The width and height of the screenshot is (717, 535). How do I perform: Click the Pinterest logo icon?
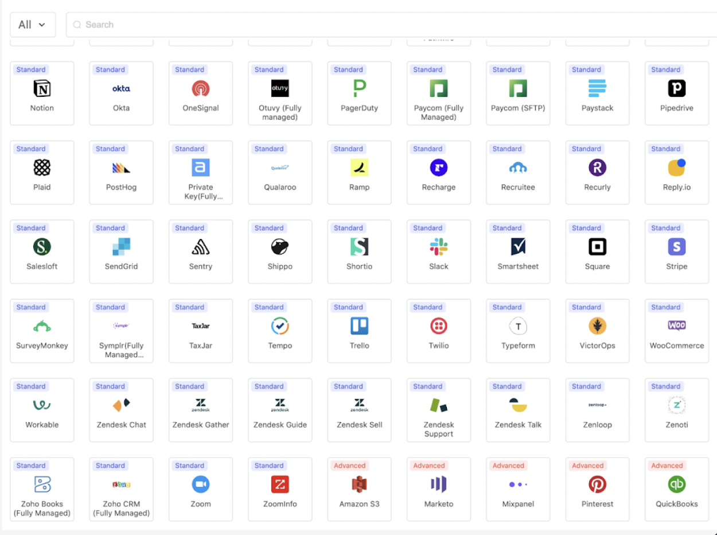(597, 485)
